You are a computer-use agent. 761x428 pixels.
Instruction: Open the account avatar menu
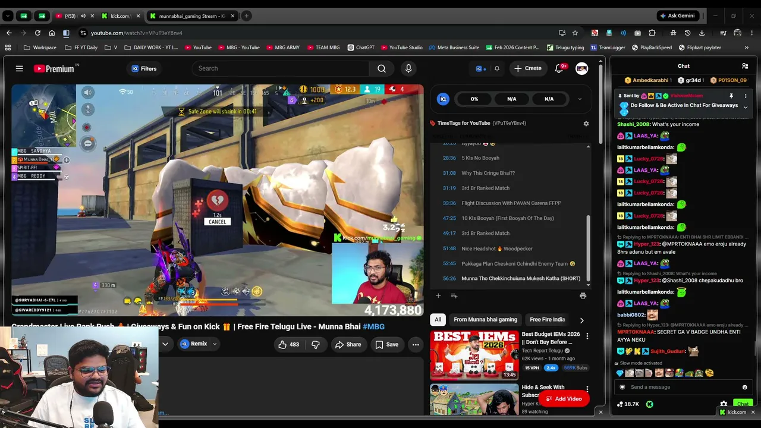click(582, 68)
